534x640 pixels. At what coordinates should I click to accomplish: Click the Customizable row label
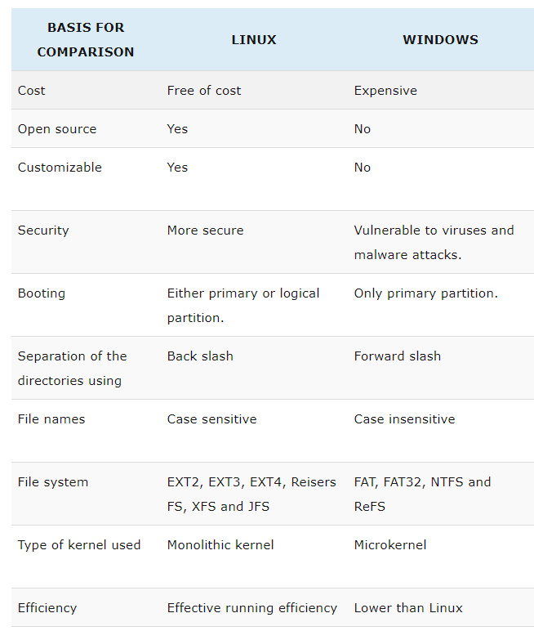point(60,168)
